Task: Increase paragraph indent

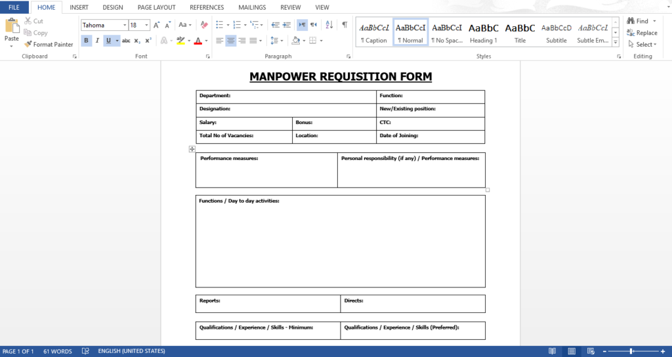Action: pyautogui.click(x=287, y=25)
